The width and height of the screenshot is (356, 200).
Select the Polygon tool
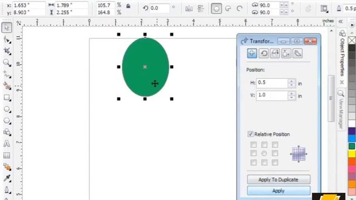tap(7, 121)
